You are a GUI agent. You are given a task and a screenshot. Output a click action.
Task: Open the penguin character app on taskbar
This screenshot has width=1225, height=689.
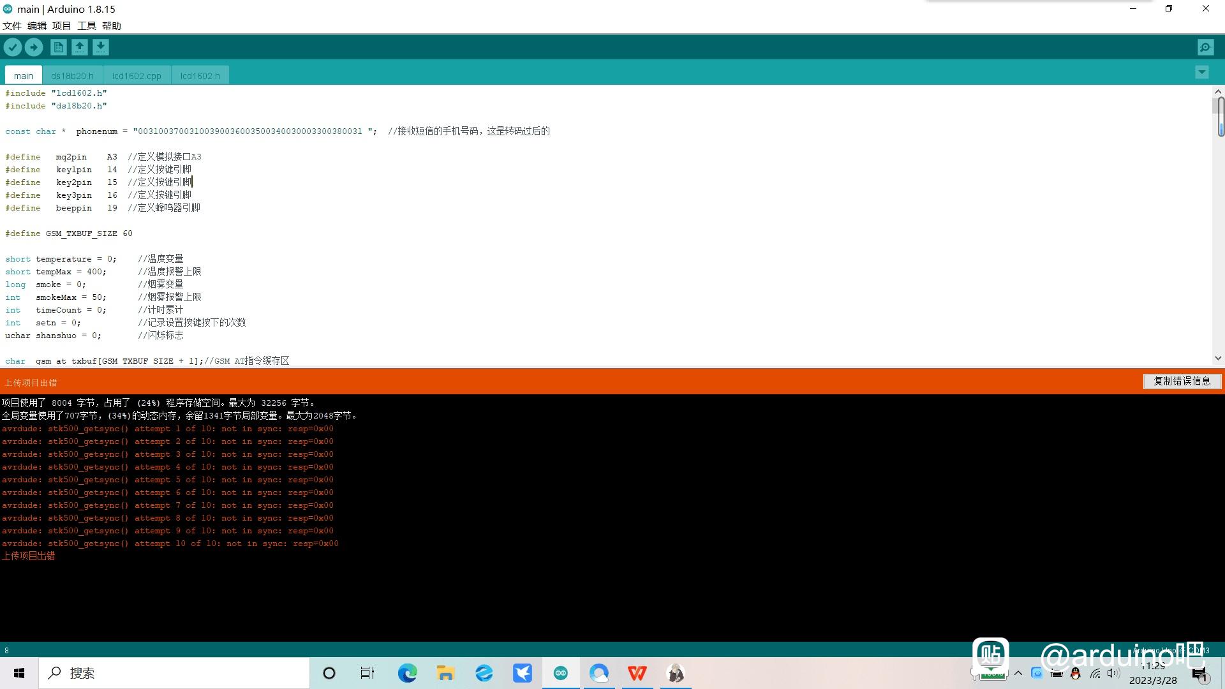pos(676,673)
